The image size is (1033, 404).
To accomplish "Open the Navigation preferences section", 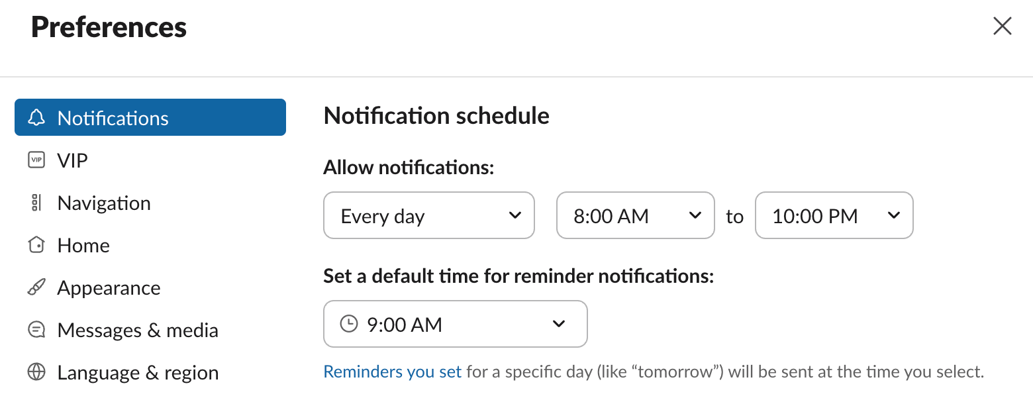I will point(104,203).
